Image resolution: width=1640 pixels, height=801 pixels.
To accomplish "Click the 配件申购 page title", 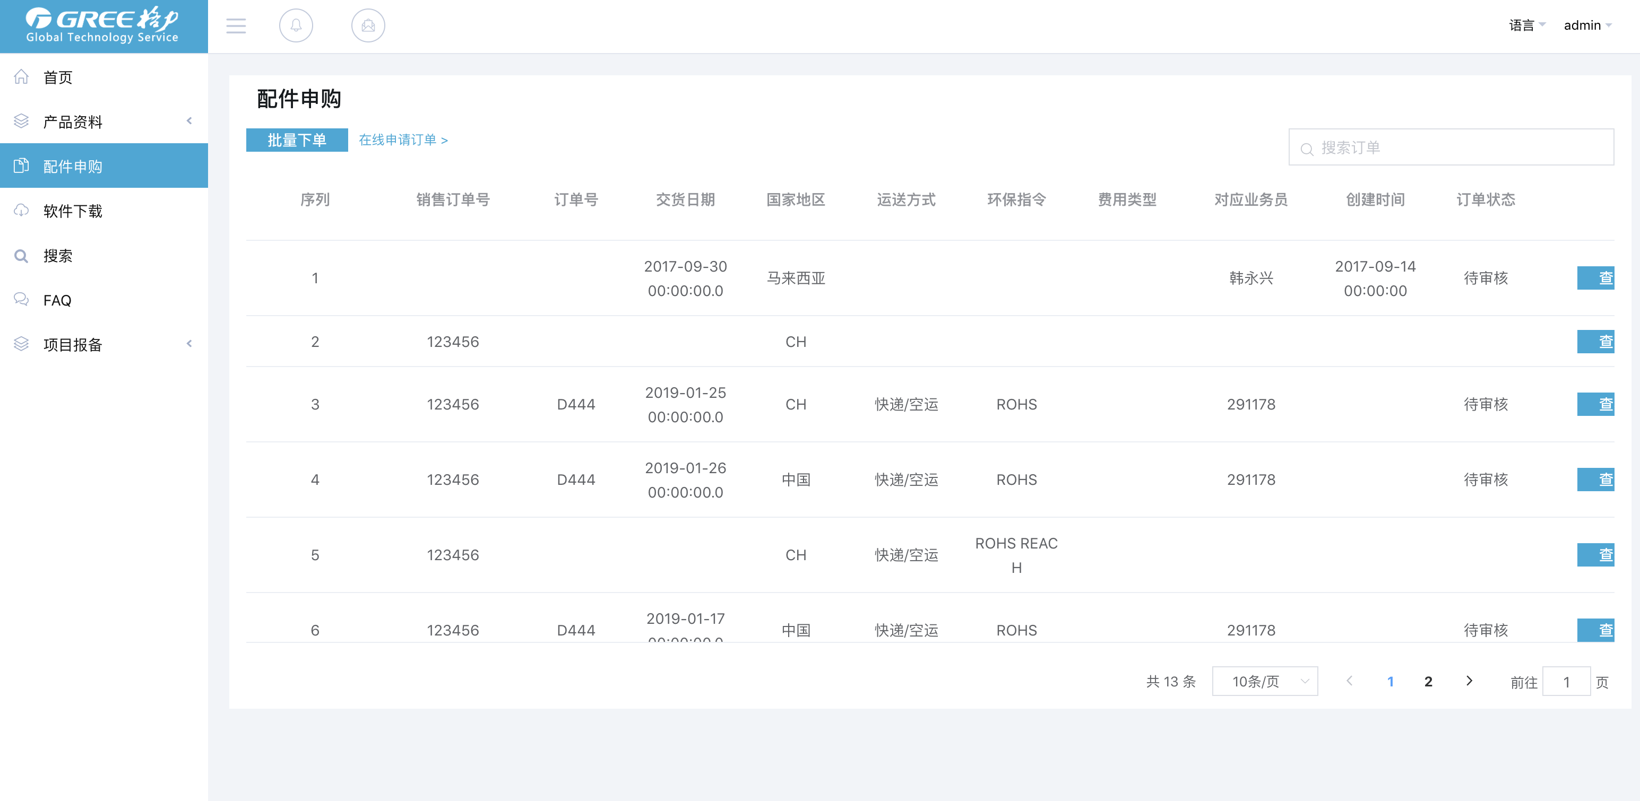I will [x=299, y=99].
